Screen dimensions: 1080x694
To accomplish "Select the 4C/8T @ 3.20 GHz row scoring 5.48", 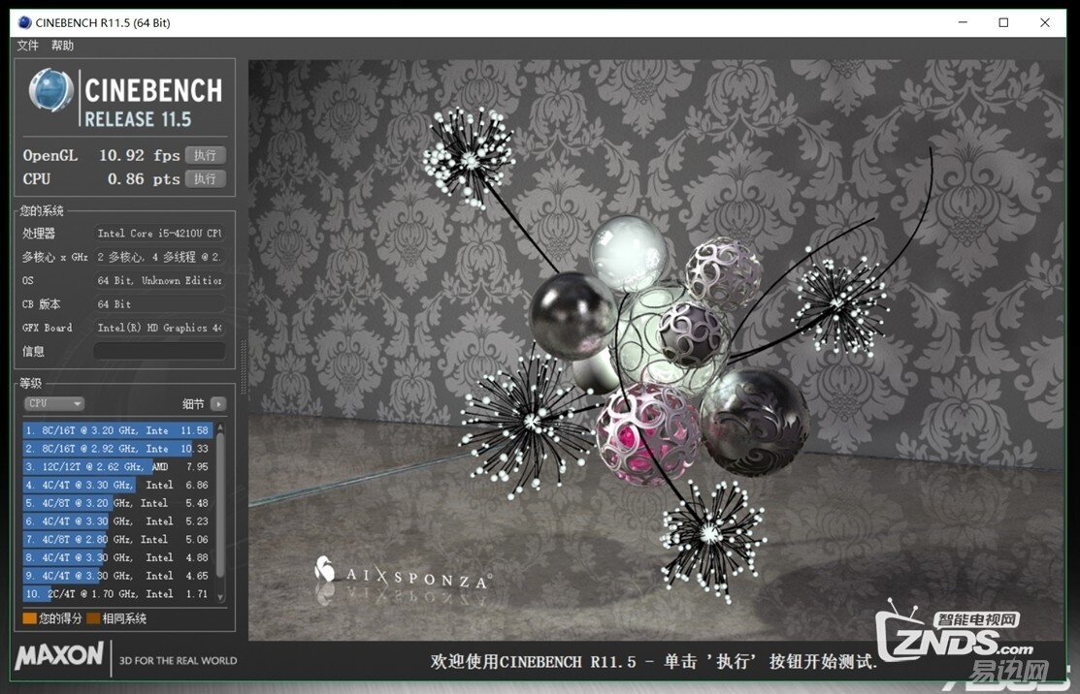I will (117, 503).
